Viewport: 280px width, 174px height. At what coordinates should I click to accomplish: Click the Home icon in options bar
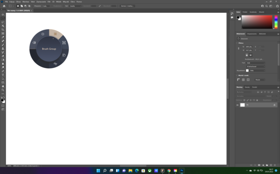pyautogui.click(x=4, y=6)
